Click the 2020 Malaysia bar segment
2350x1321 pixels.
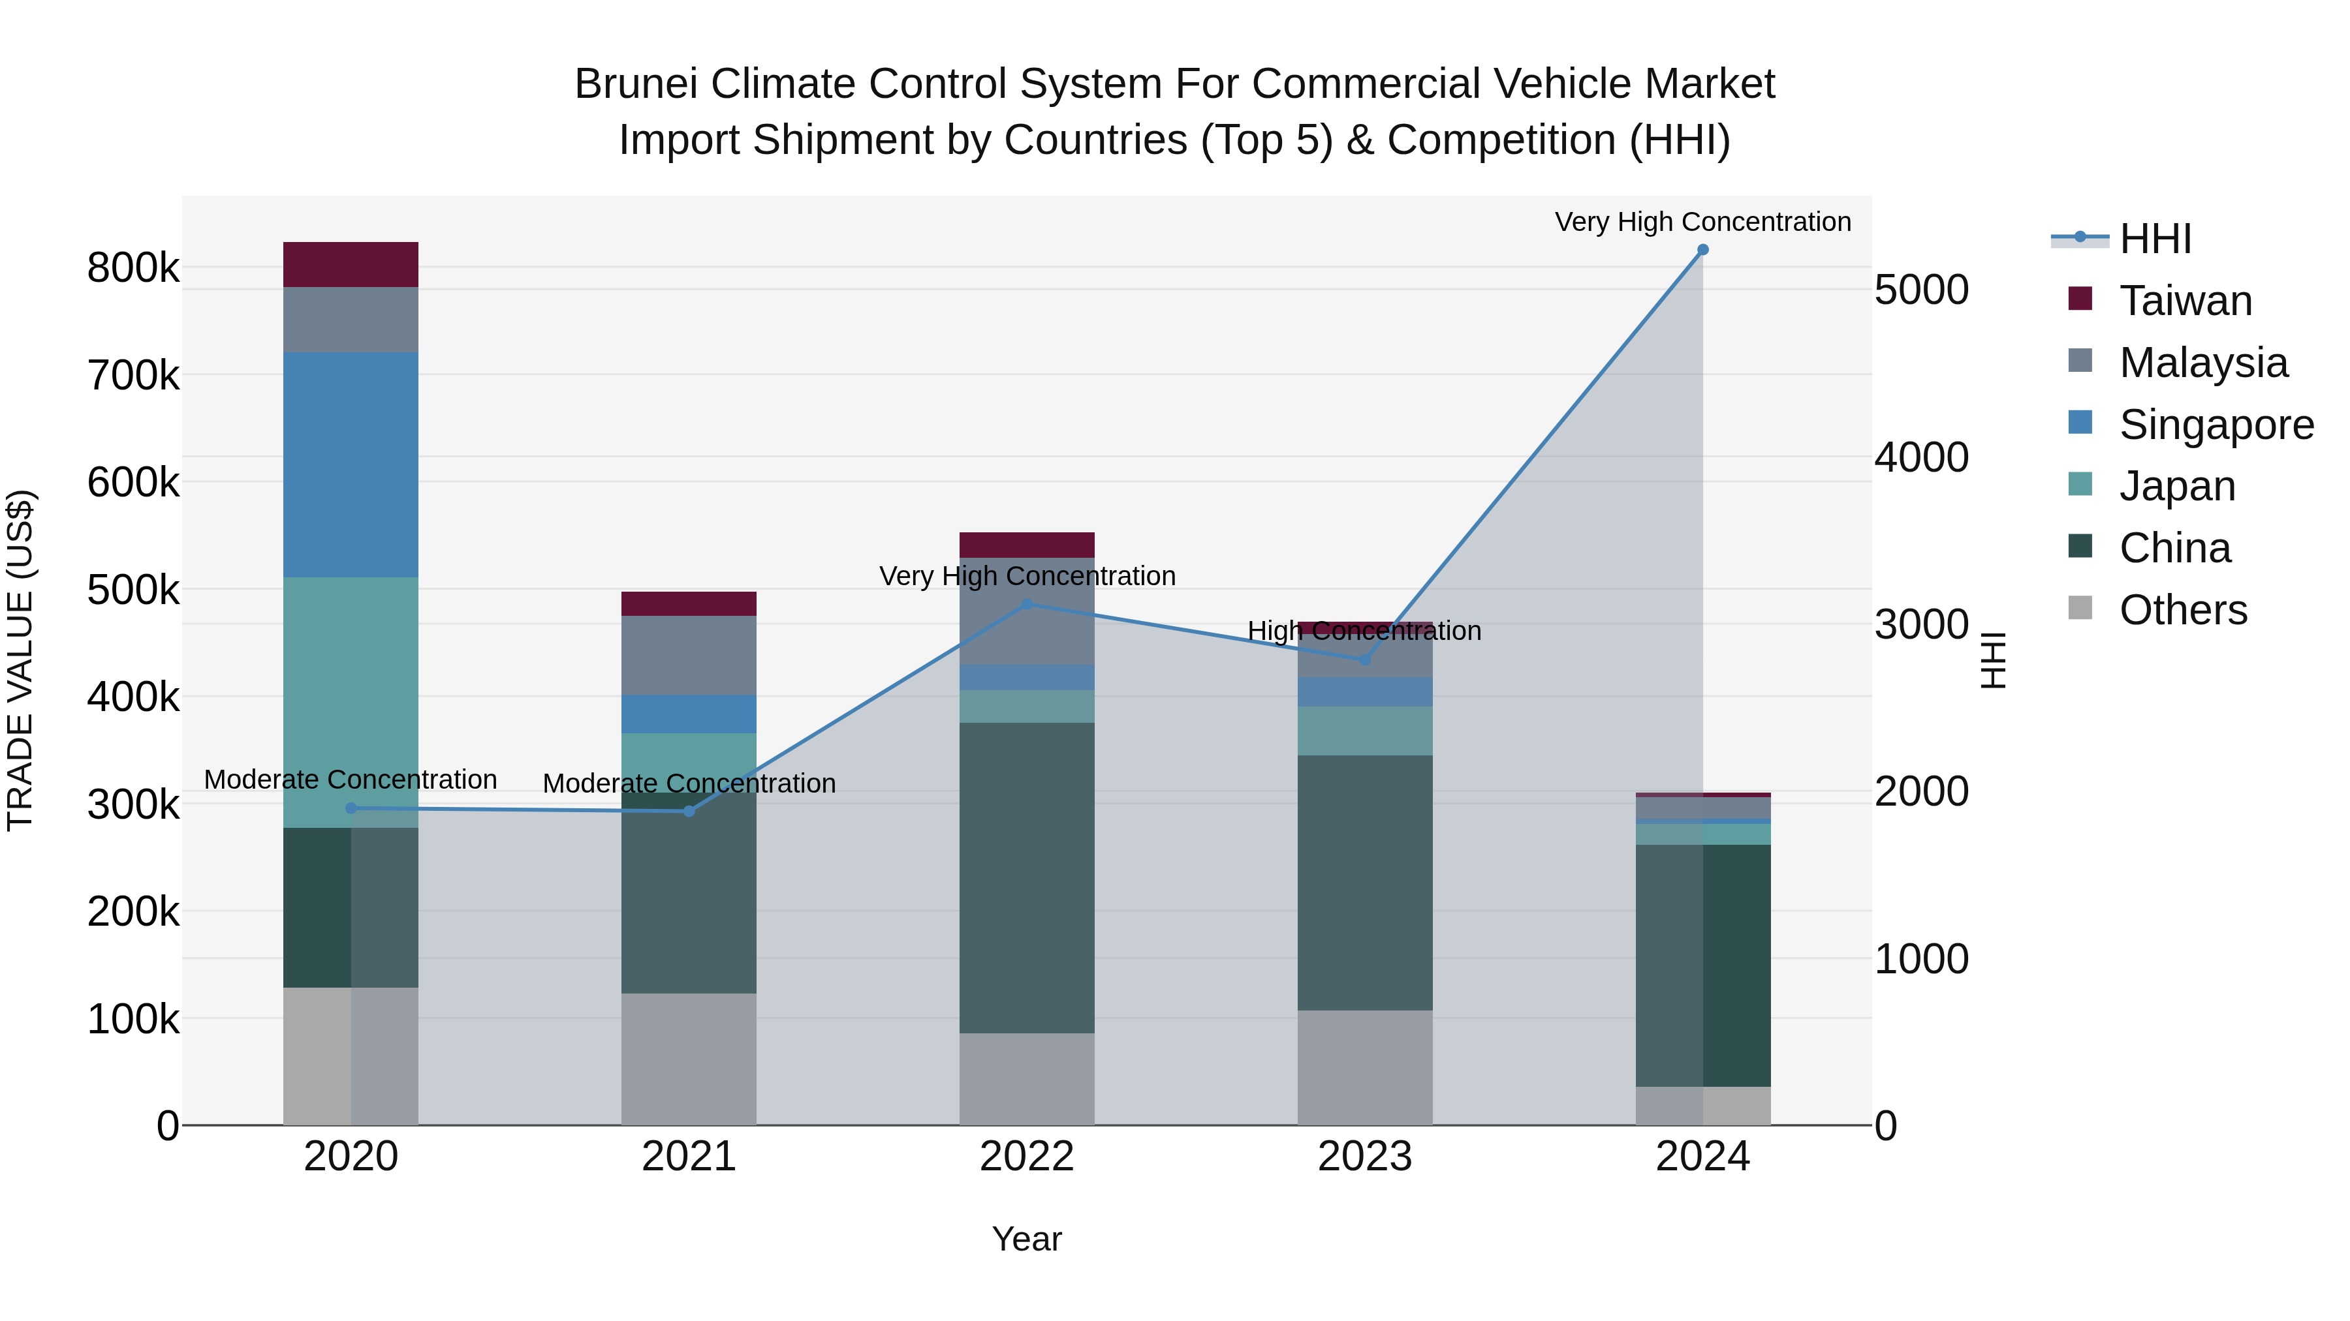click(351, 320)
